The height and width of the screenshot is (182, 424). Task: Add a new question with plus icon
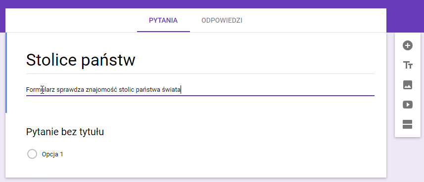[x=408, y=45]
